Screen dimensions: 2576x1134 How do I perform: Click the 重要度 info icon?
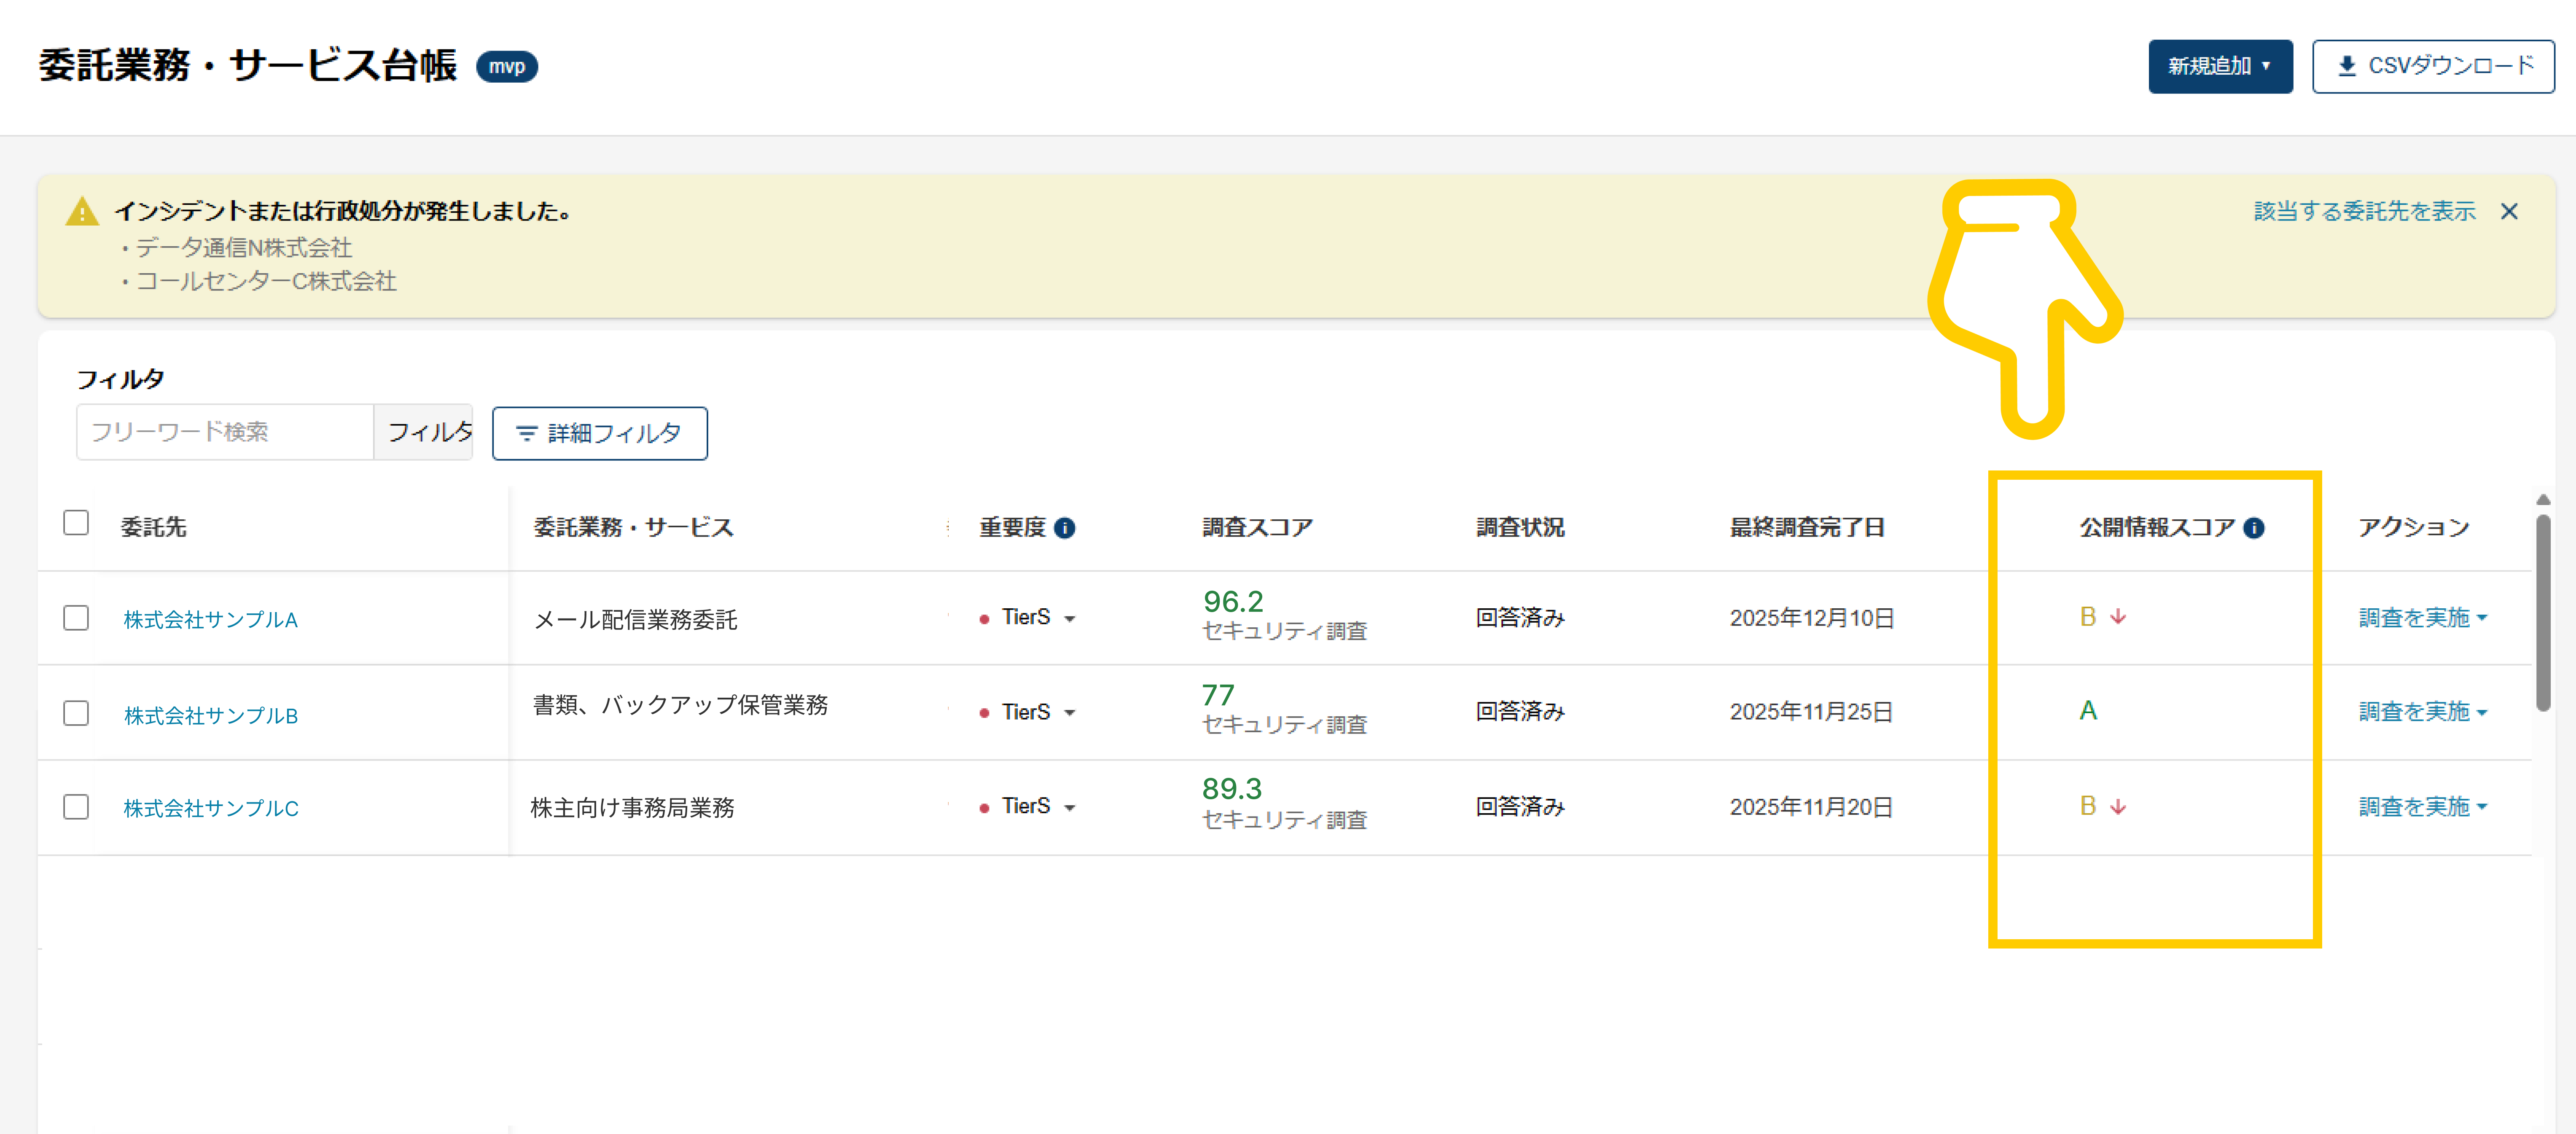click(1065, 528)
